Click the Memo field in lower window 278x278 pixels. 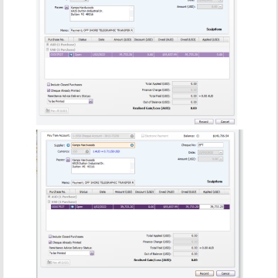(x=103, y=182)
